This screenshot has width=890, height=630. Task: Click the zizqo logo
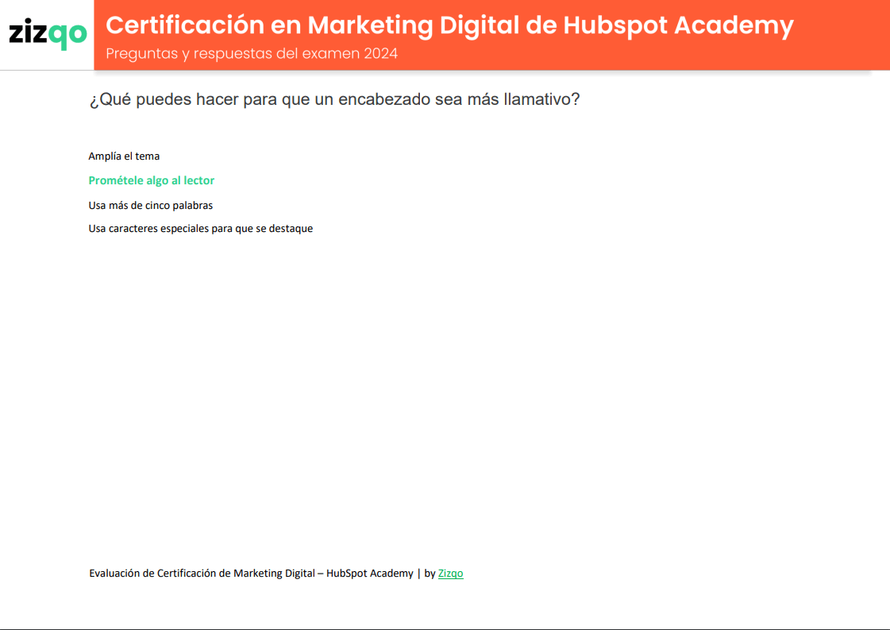pos(48,33)
